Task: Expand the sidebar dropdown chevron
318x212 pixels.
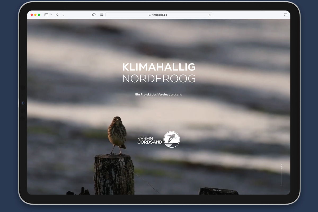Action: (x=51, y=15)
